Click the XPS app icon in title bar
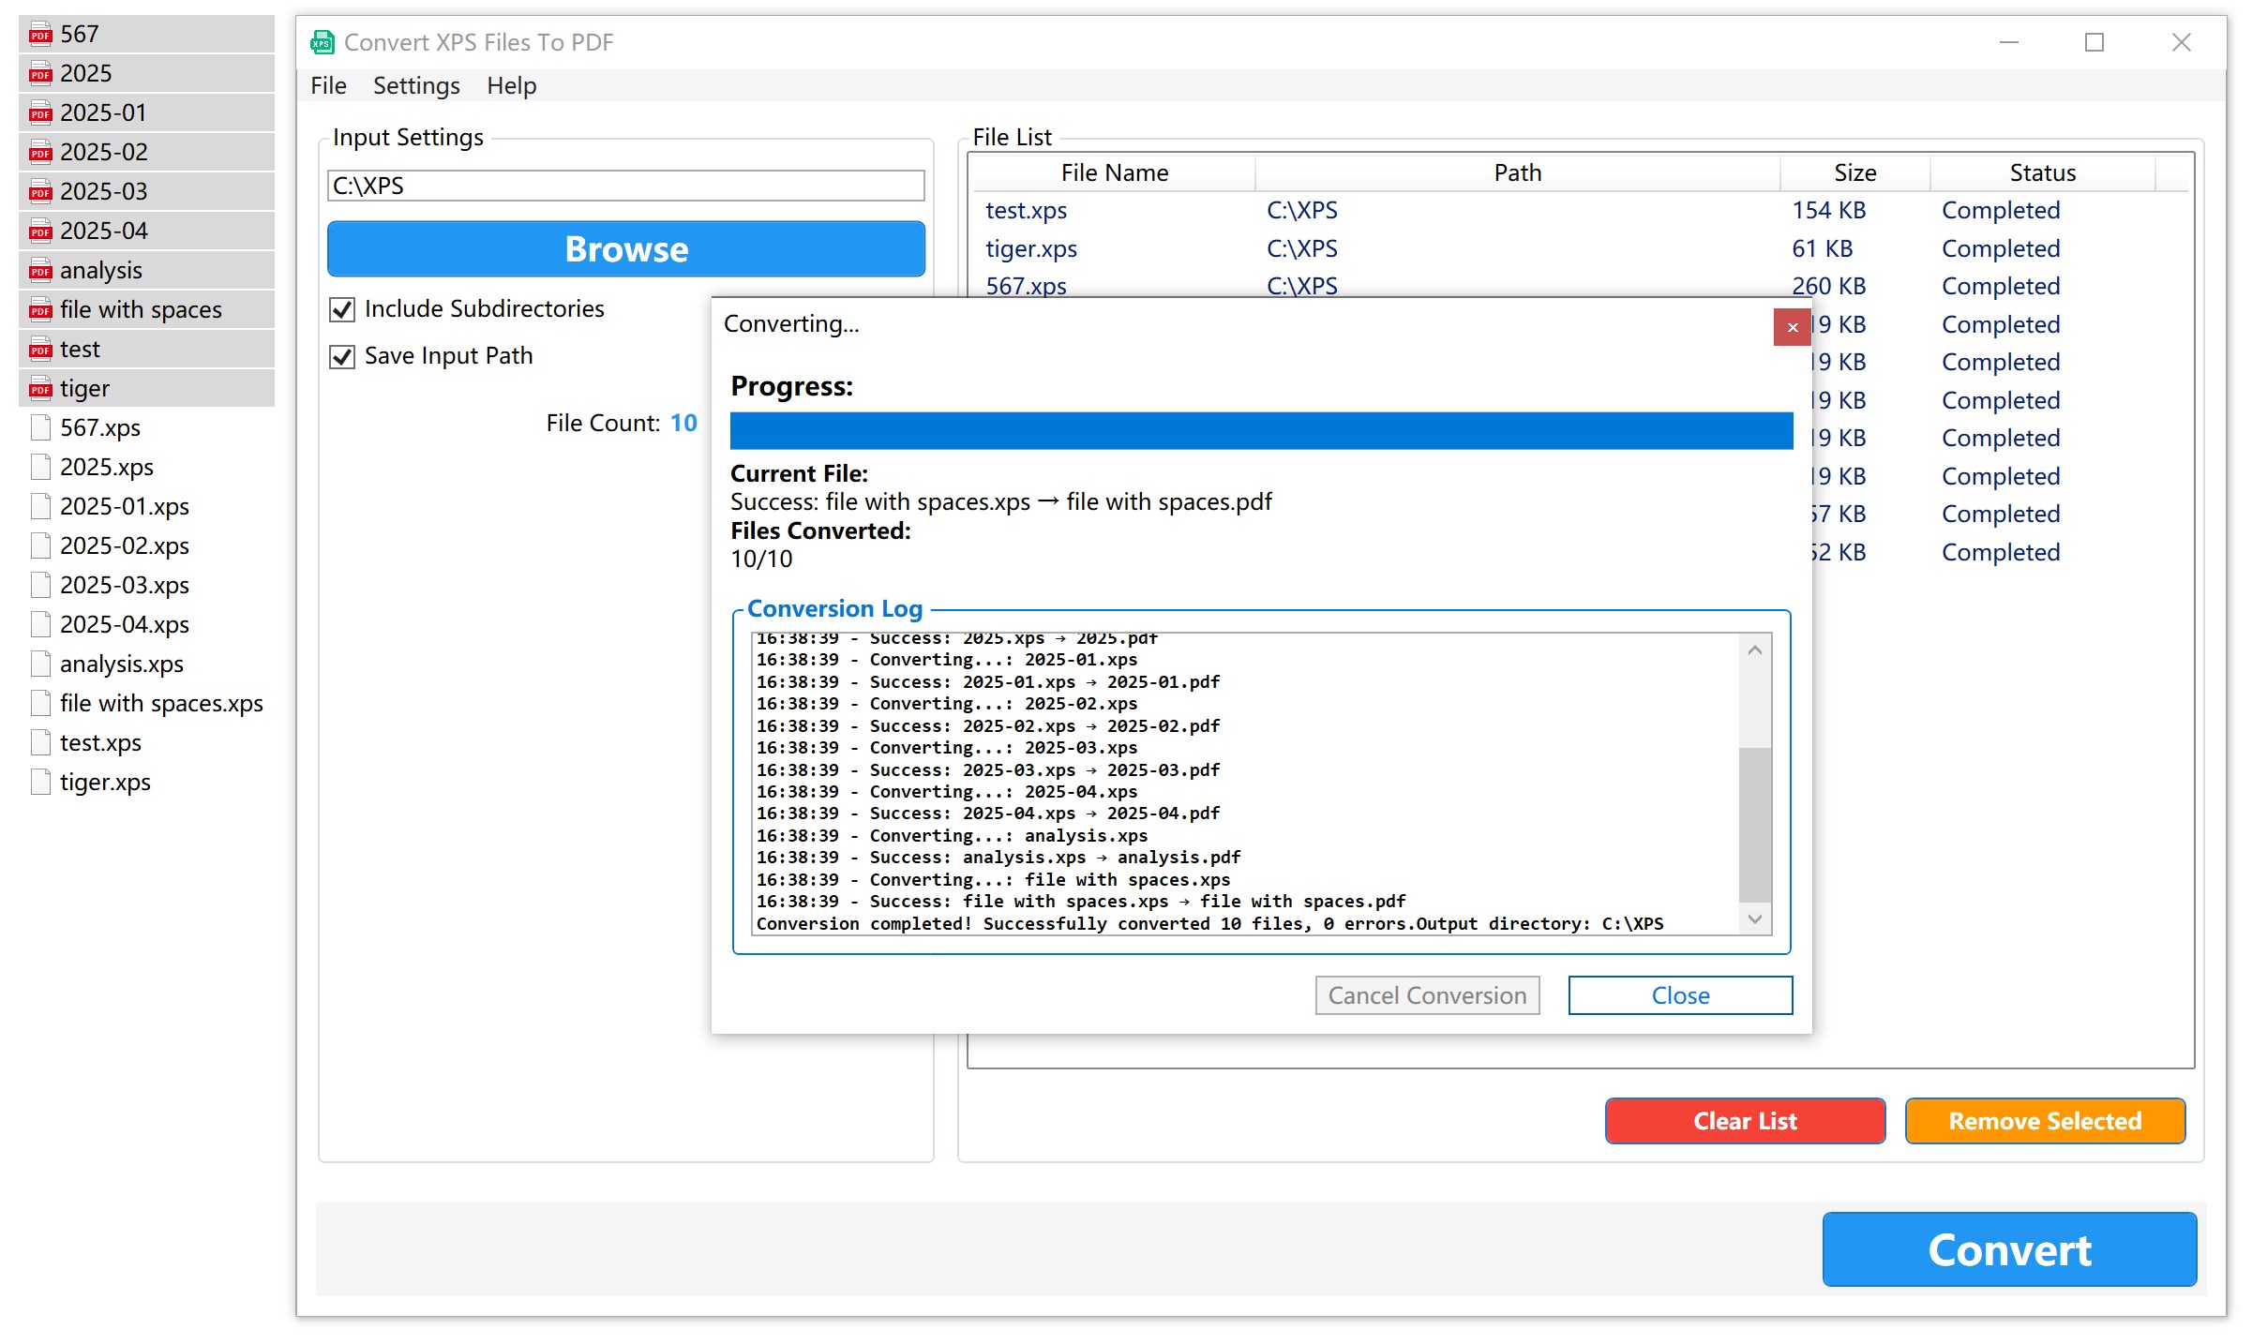The height and width of the screenshot is (1344, 2252). (323, 42)
